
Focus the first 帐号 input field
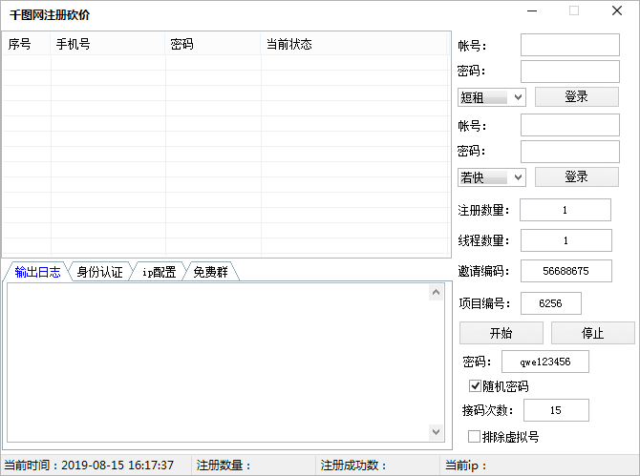point(570,45)
